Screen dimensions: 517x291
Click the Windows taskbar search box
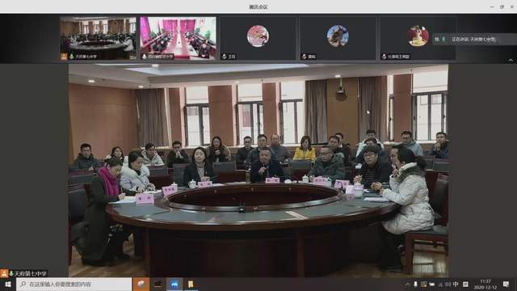[74, 284]
